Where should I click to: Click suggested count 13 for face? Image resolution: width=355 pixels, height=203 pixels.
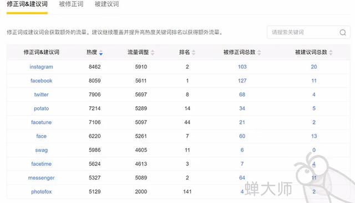[x=314, y=136]
